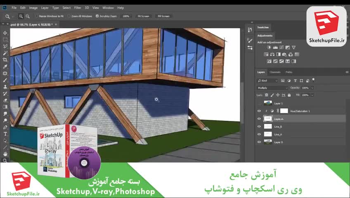Add a Curves adjustment
The image size is (350, 198).
click(281, 47)
